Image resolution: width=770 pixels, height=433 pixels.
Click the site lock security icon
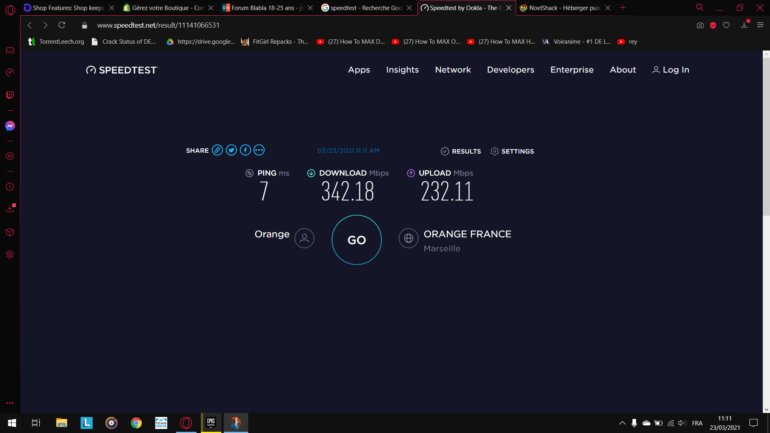85,25
